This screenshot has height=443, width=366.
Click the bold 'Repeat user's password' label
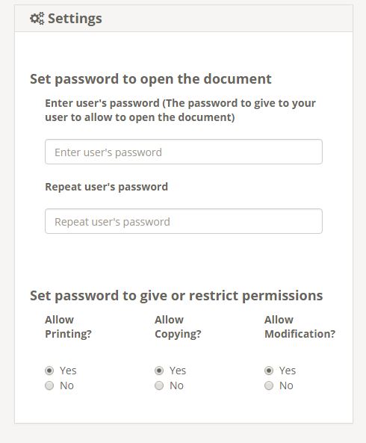(107, 187)
